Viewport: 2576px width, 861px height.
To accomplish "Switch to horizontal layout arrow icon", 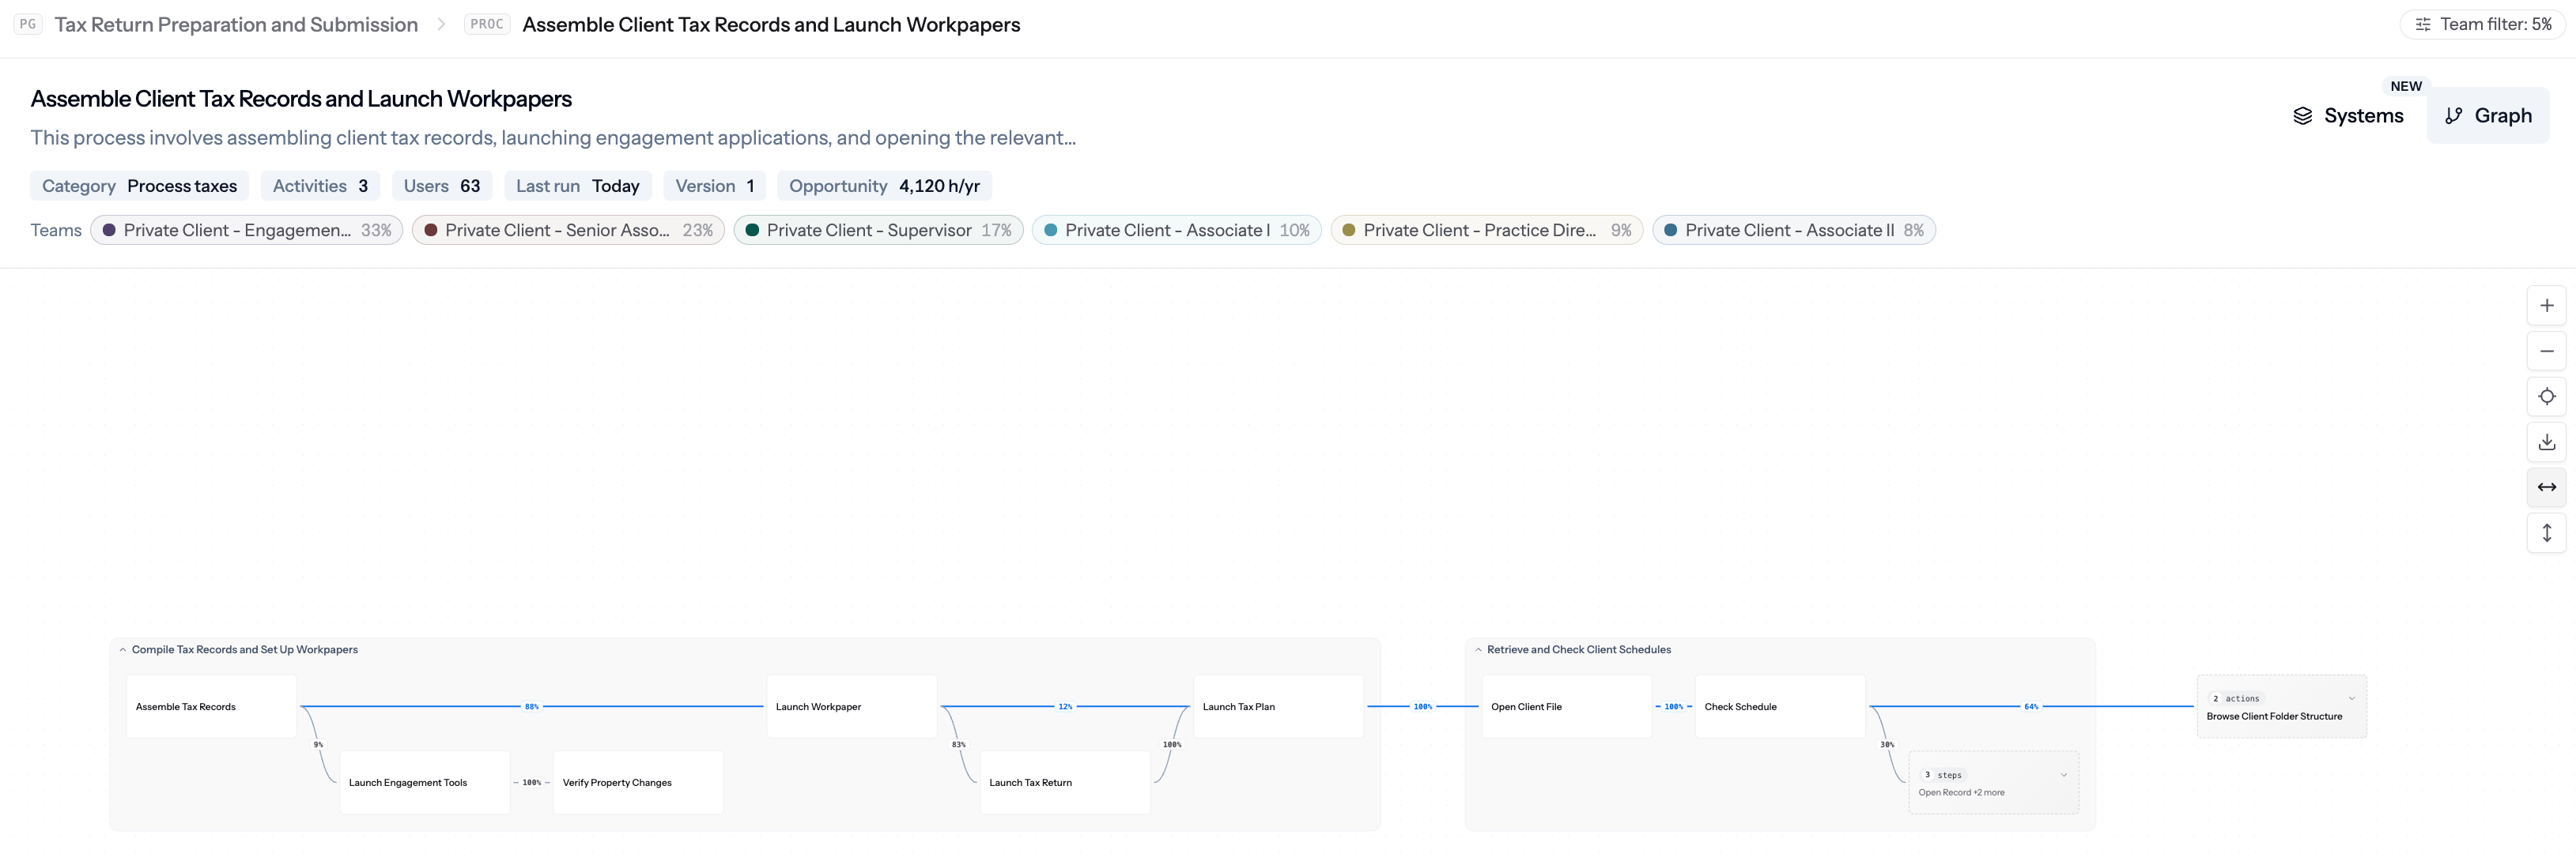I will (2546, 487).
